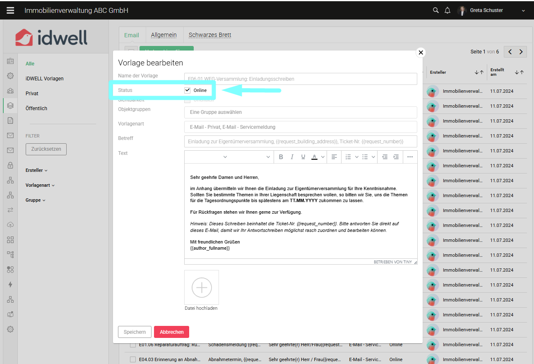The height and width of the screenshot is (364, 534).
Task: Uncheck the Online status checkbox
Action: click(x=188, y=90)
